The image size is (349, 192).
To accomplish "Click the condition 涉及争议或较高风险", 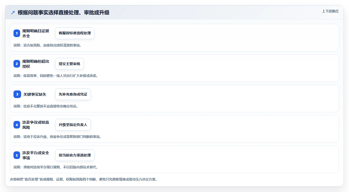I will pyautogui.click(x=36, y=125).
